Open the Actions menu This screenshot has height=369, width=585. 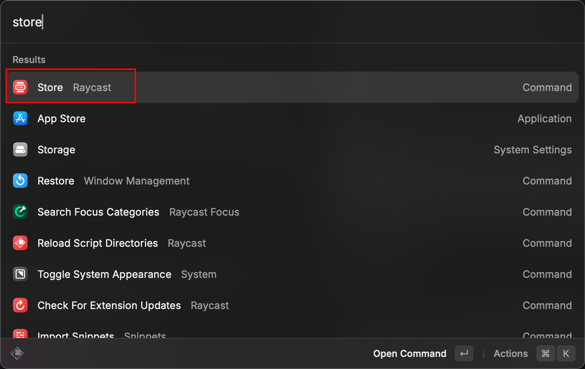[x=511, y=353]
